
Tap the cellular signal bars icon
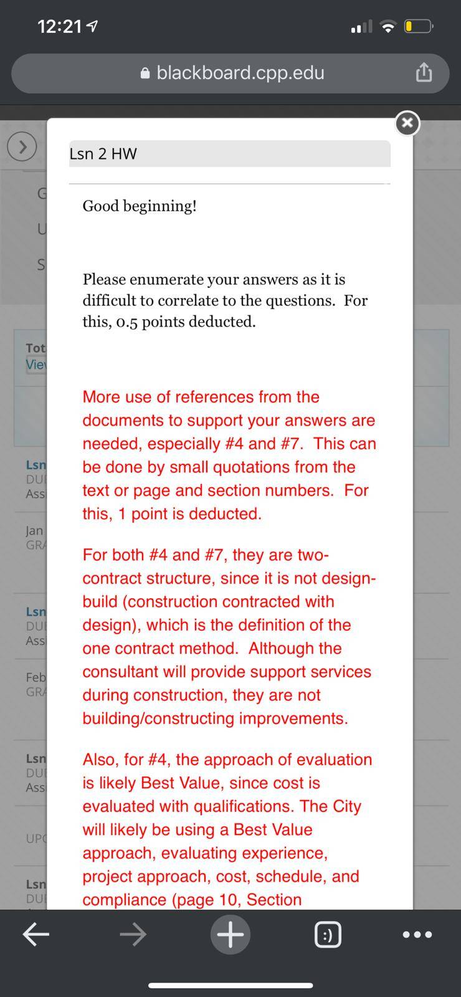(x=362, y=27)
